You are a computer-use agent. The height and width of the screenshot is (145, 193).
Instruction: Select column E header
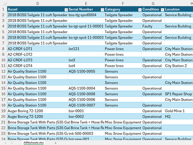pyautogui.click(x=86, y=3)
